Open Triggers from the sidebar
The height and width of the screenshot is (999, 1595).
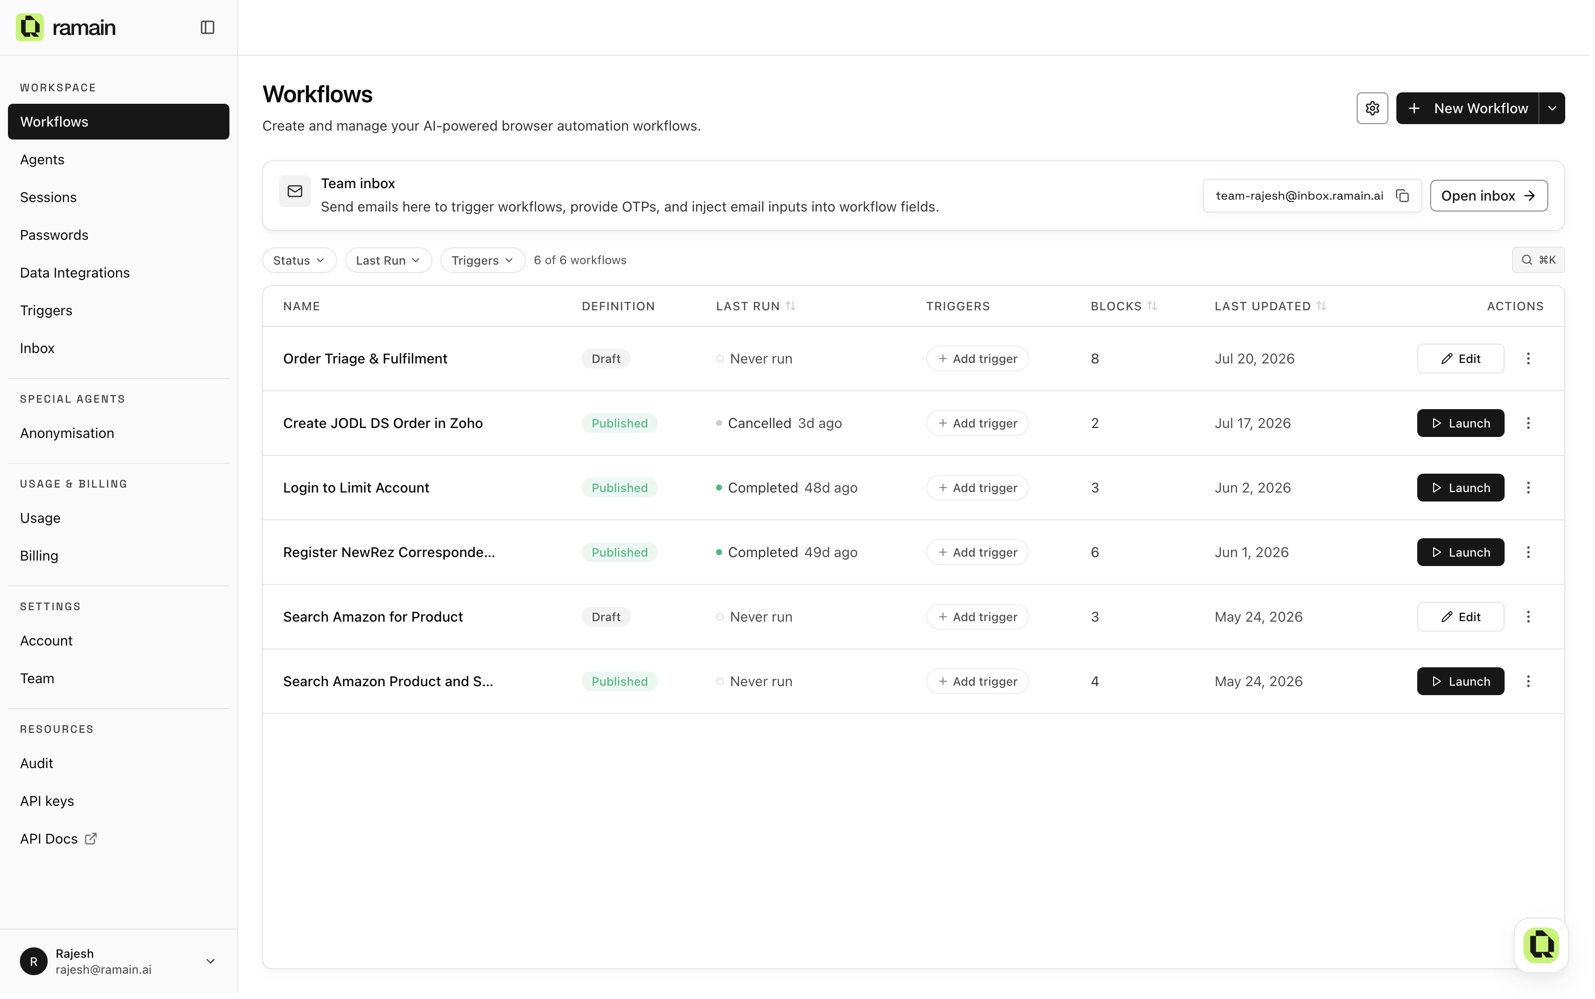click(119, 310)
